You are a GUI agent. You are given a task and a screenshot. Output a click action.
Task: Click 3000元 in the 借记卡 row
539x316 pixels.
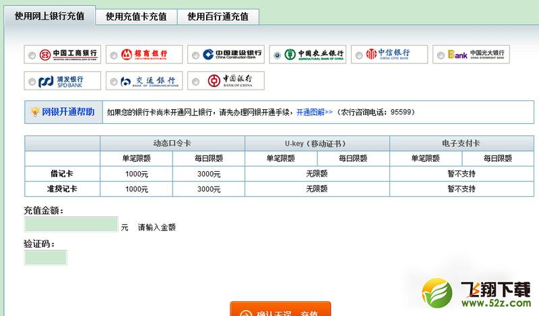pyautogui.click(x=209, y=174)
